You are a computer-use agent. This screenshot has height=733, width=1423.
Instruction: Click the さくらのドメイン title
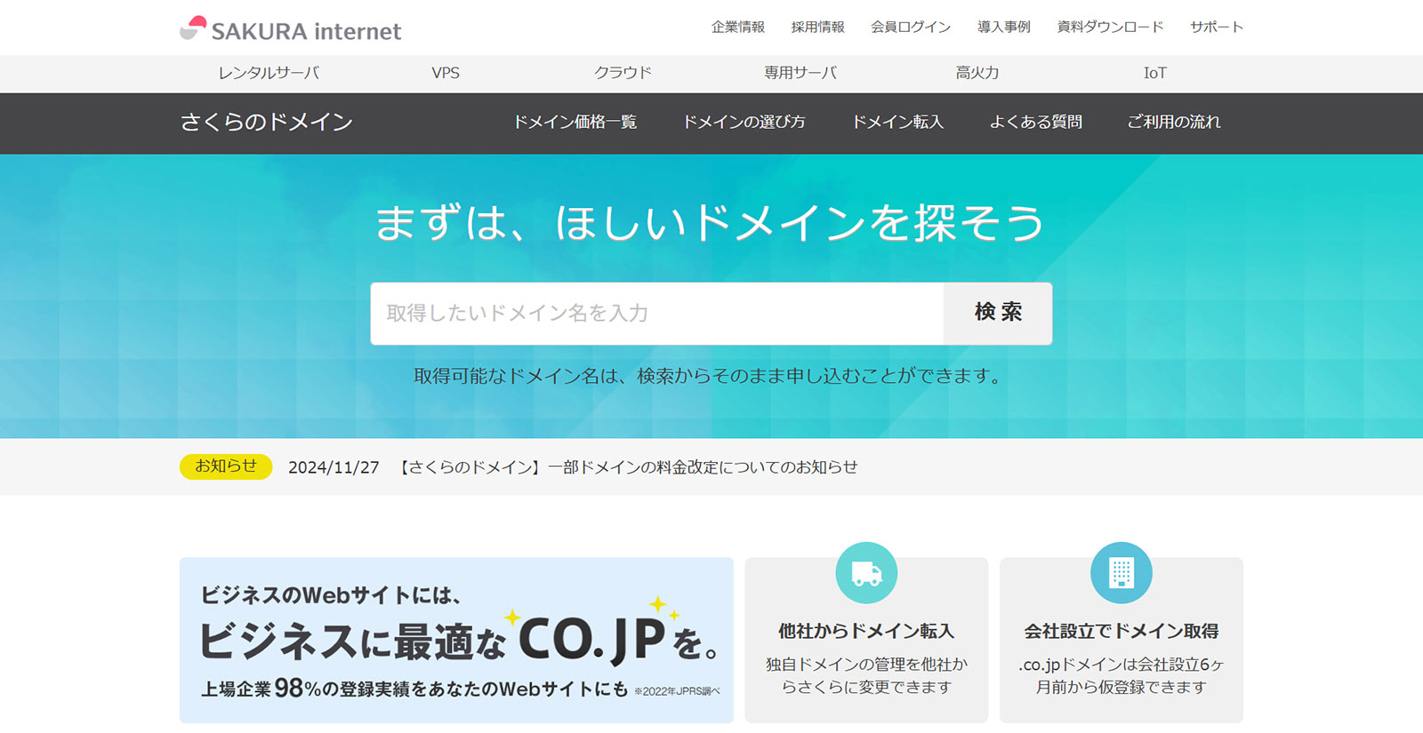[x=267, y=122]
